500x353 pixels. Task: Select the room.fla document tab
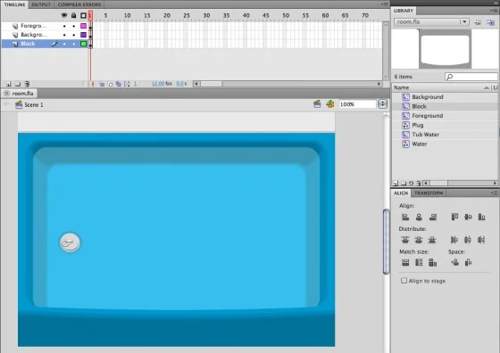(19, 94)
